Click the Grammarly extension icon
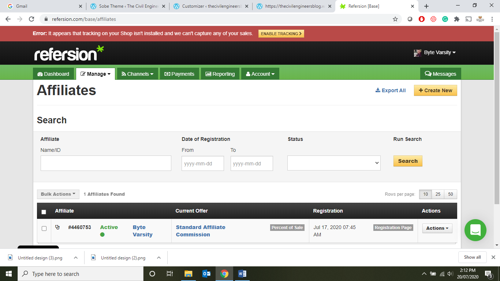This screenshot has height=281, width=500. [x=445, y=19]
